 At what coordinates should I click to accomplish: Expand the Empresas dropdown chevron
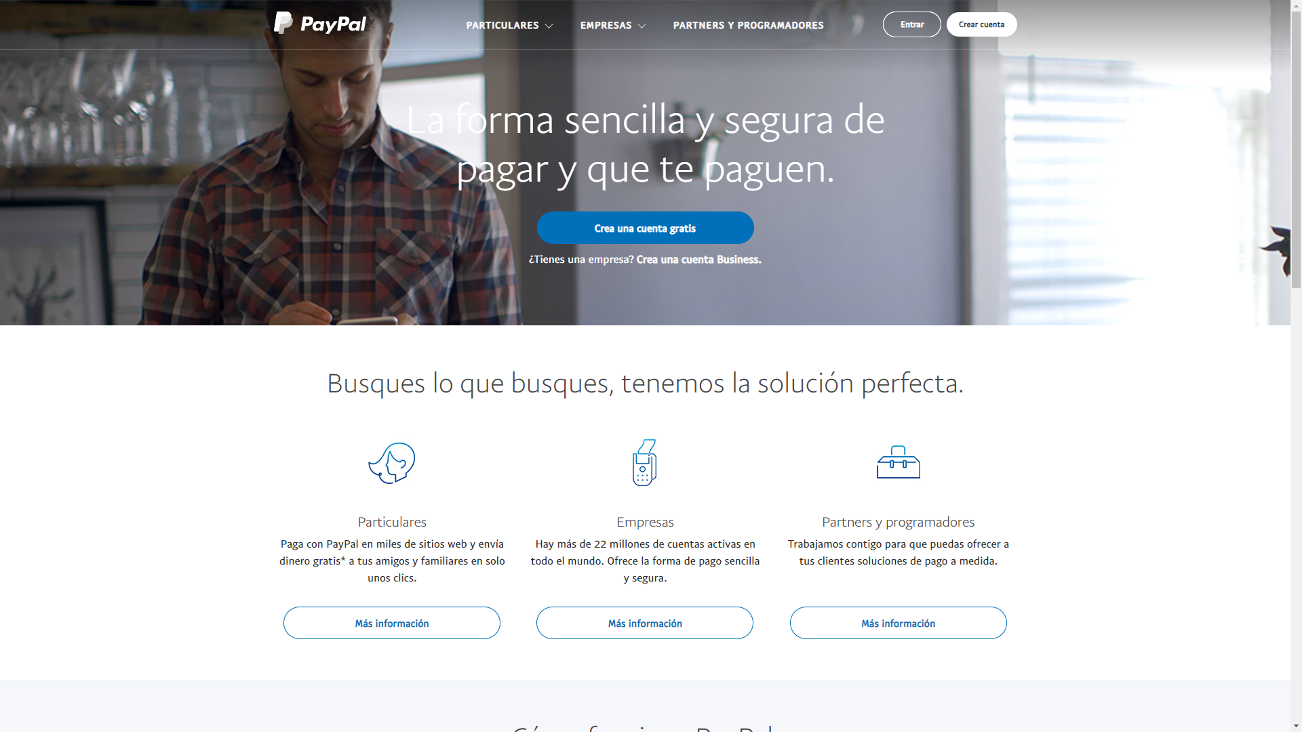coord(642,26)
